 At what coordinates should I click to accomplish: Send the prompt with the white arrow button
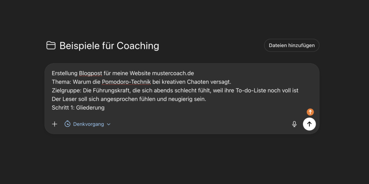coord(309,124)
